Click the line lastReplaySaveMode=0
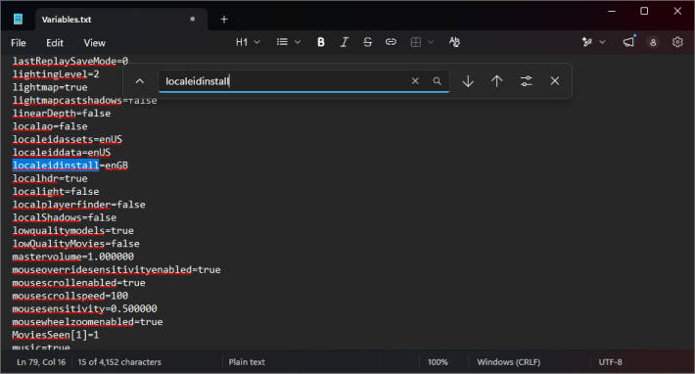This screenshot has width=695, height=374. pos(70,61)
